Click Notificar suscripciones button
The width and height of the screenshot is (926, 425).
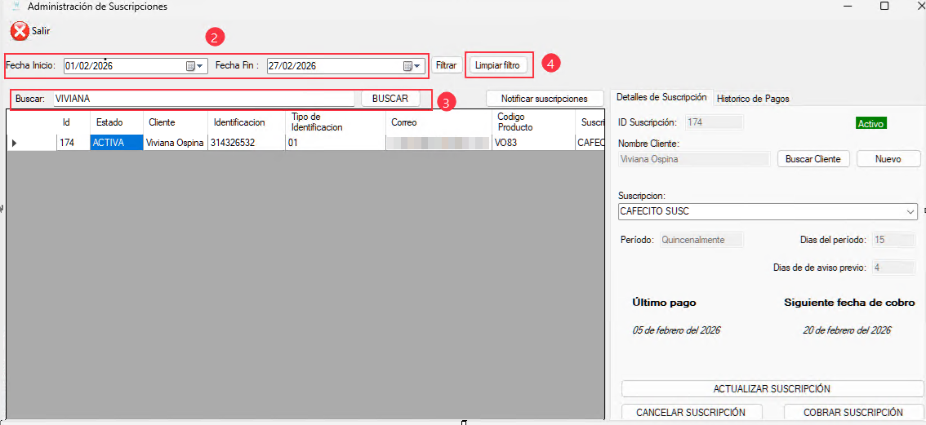(x=544, y=99)
